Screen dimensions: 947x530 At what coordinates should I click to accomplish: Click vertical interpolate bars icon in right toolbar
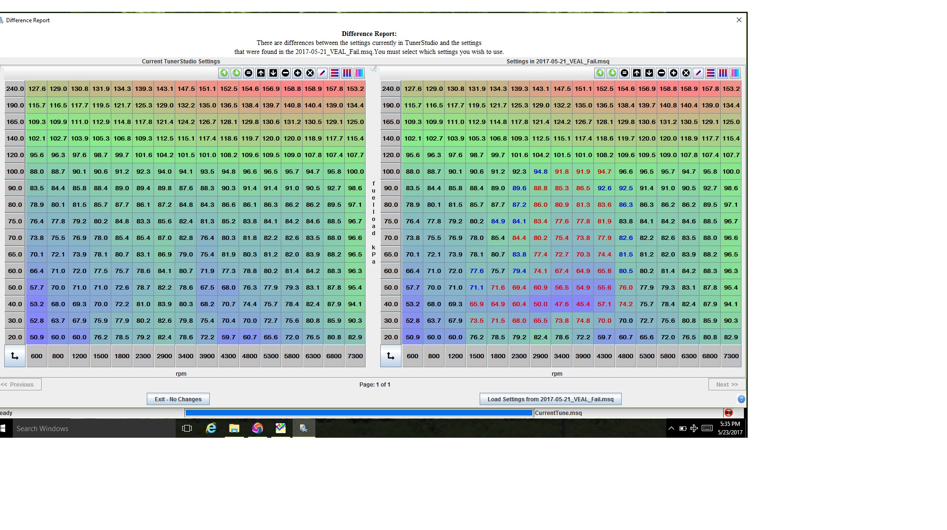coord(723,73)
